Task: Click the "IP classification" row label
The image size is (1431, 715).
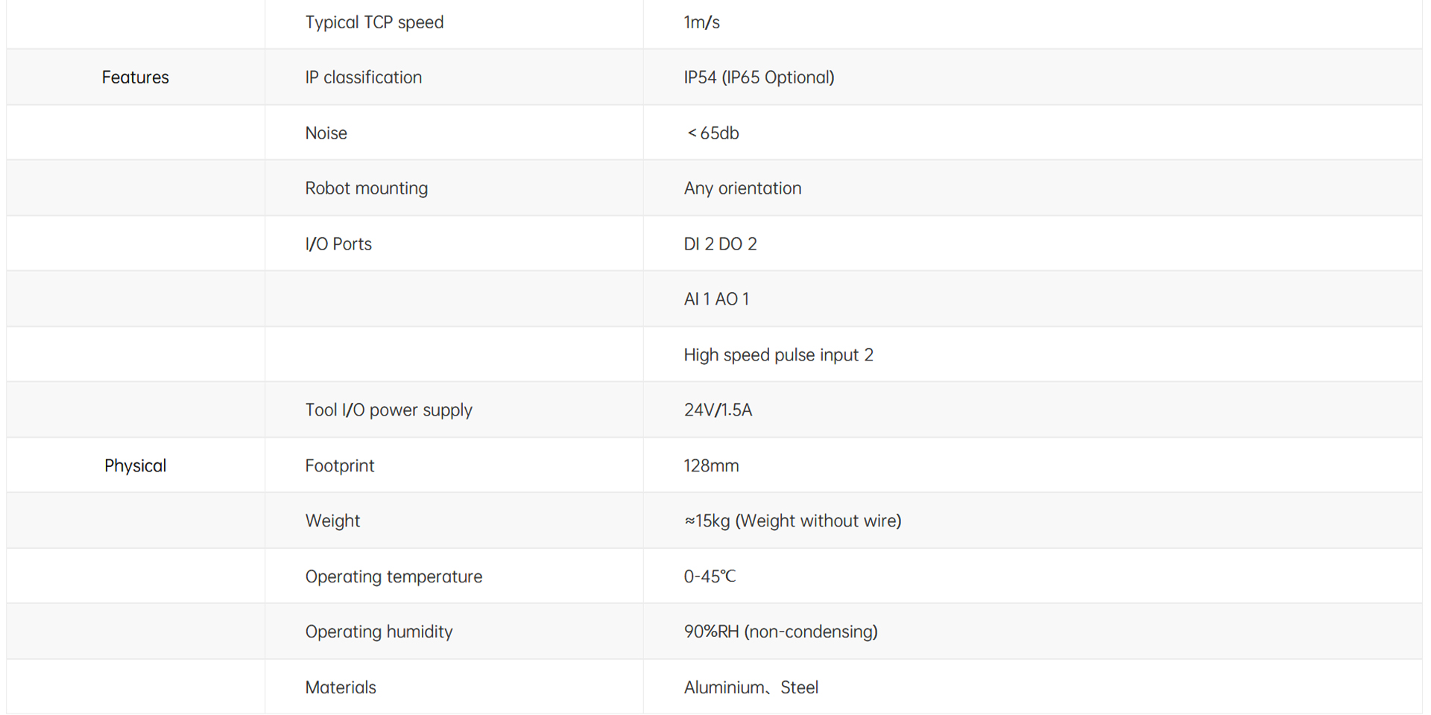Action: click(x=363, y=77)
